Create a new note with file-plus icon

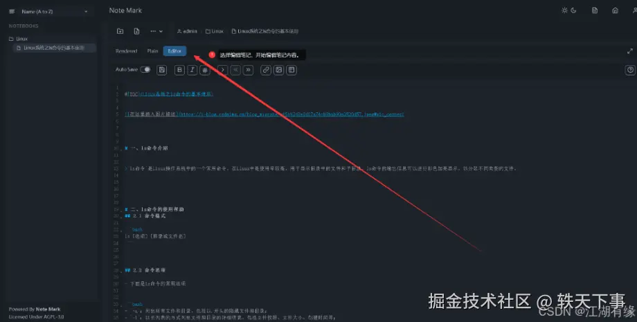(x=136, y=31)
